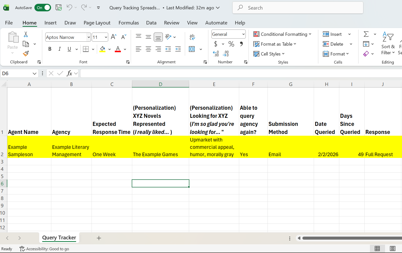This screenshot has height=253, width=402.
Task: Click Comma Style icon
Action: [x=241, y=44]
